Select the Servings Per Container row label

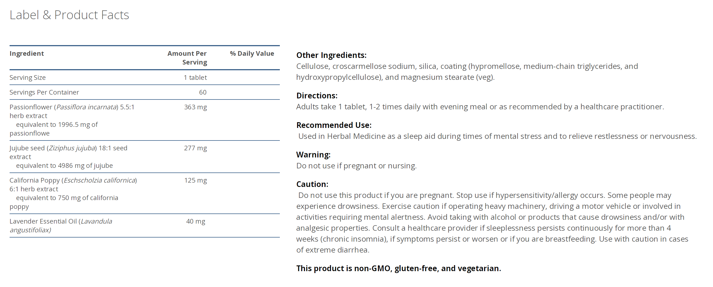tap(44, 92)
